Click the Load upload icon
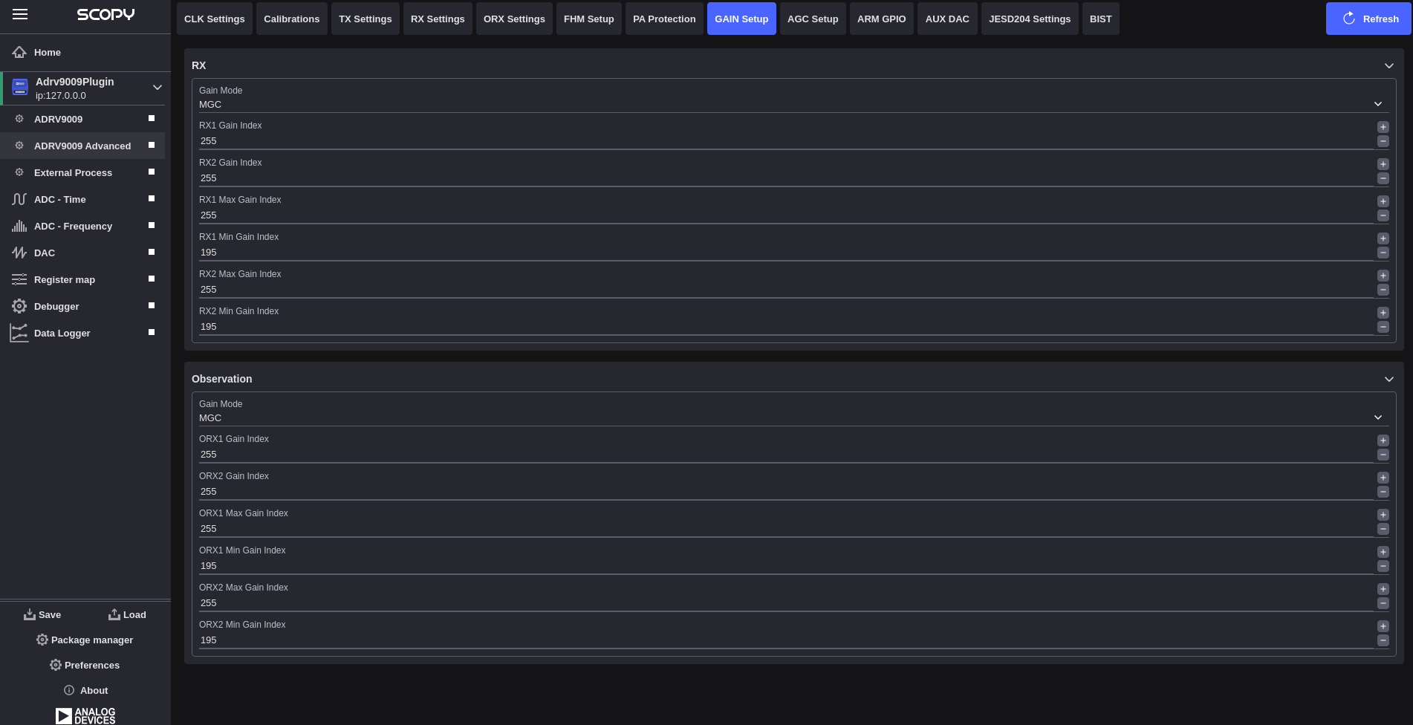Image resolution: width=1413 pixels, height=725 pixels. [114, 614]
